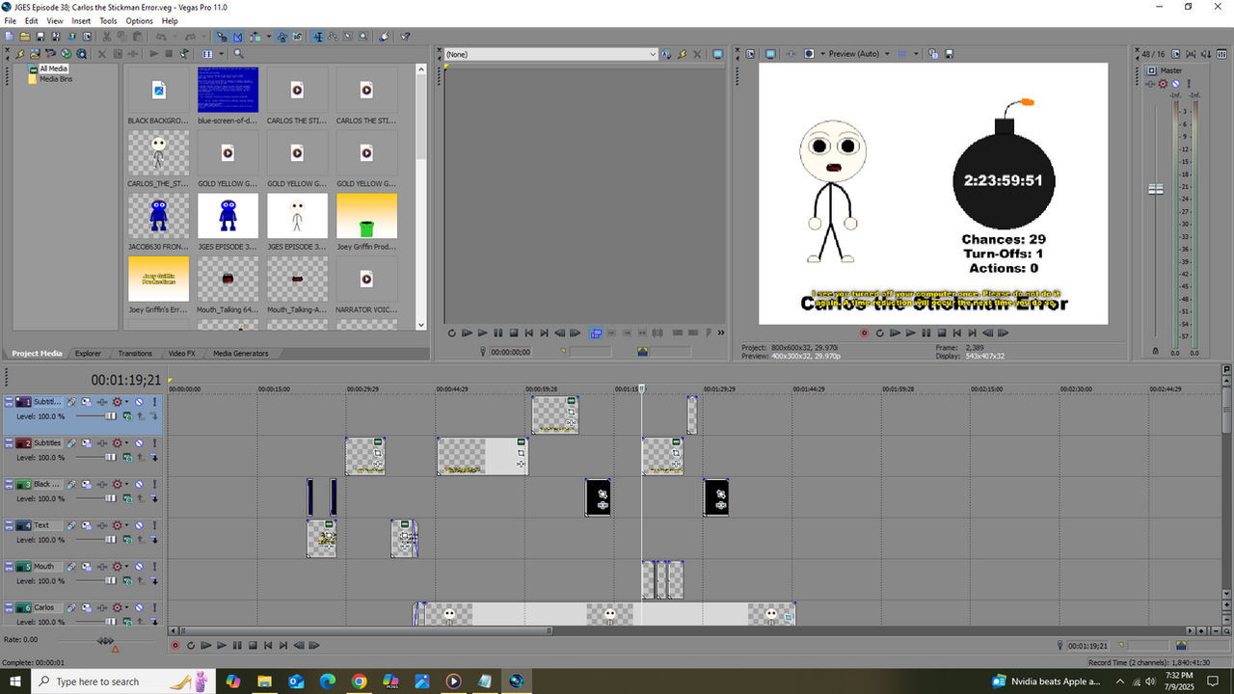Screen dimensions: 1234x694
Task: Select the All Media bin in Media Bins
Action: pyautogui.click(x=55, y=68)
